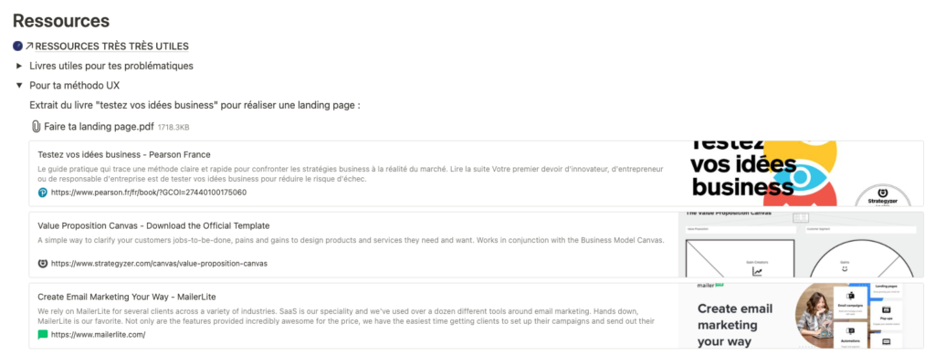This screenshot has height=355, width=935.
Task: Click the paperclip icon of Faire ta landing page.pdf
Action: (x=36, y=127)
